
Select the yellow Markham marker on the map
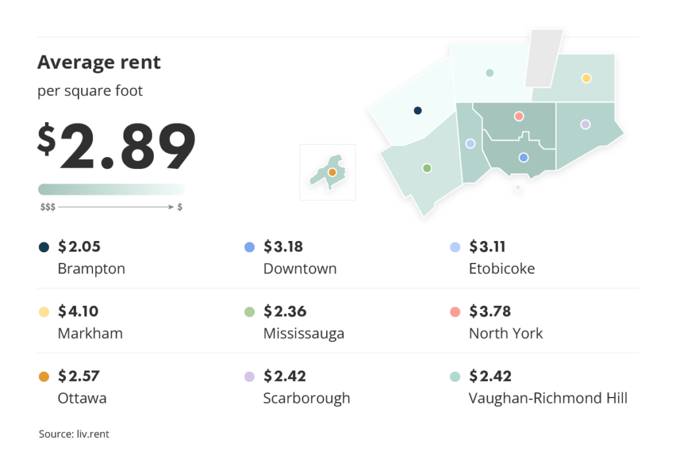pyautogui.click(x=586, y=79)
